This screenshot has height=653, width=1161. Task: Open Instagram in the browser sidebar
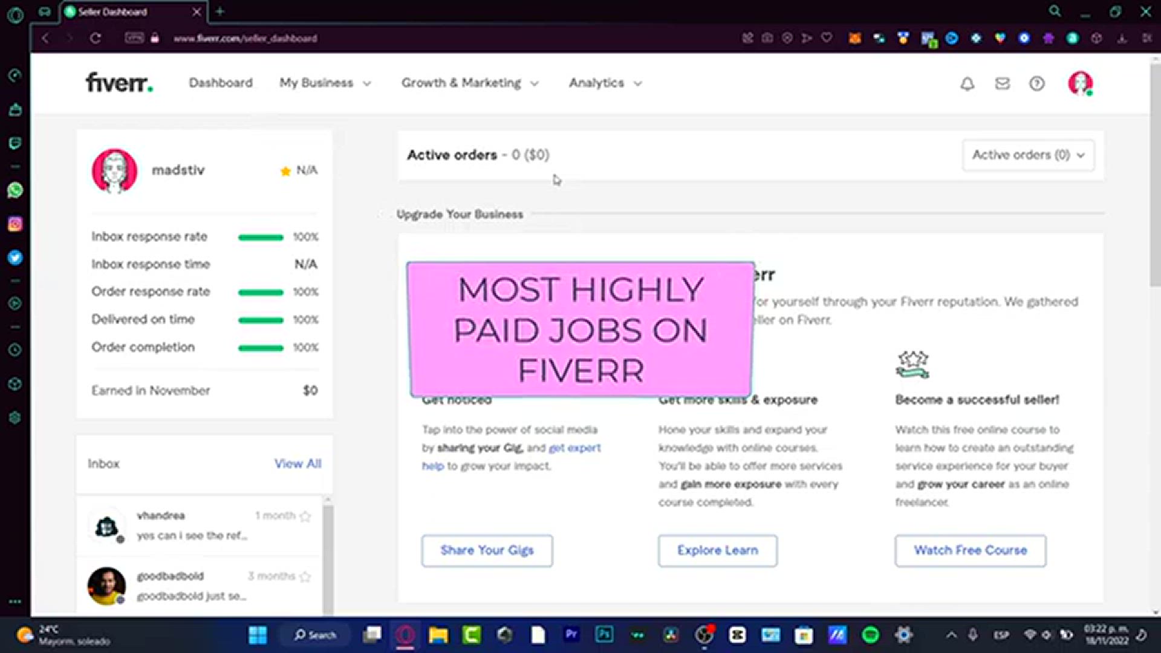(x=15, y=224)
